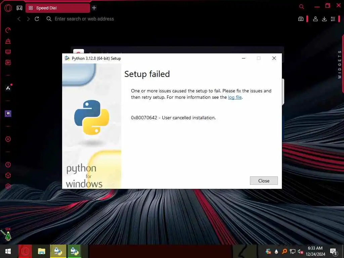Open Aria AI icon in sidebar
This screenshot has height=258, width=344.
coord(8,88)
